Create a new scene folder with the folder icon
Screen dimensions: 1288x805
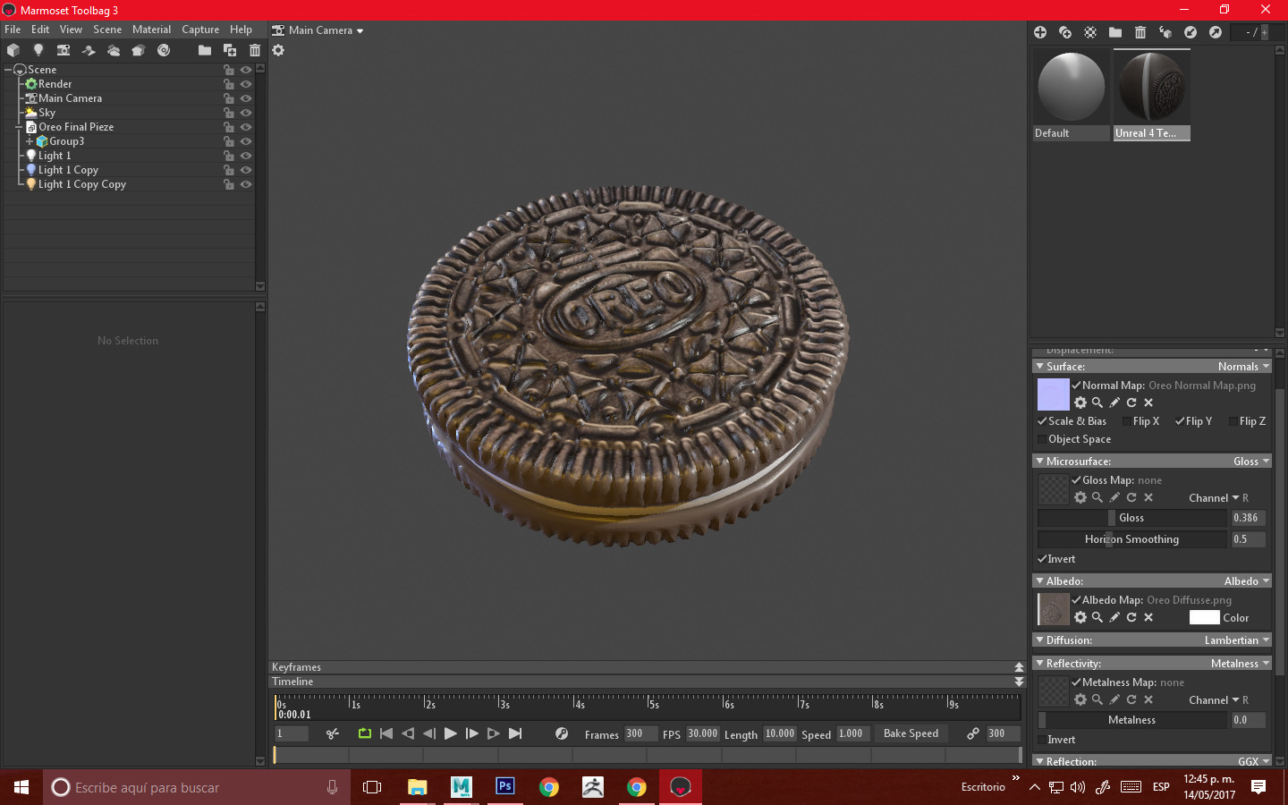pos(205,50)
